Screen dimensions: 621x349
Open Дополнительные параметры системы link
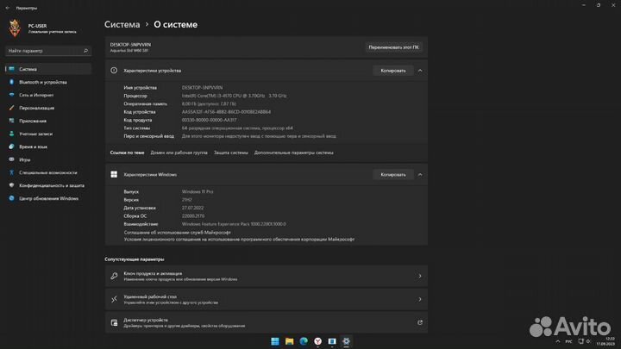293,153
